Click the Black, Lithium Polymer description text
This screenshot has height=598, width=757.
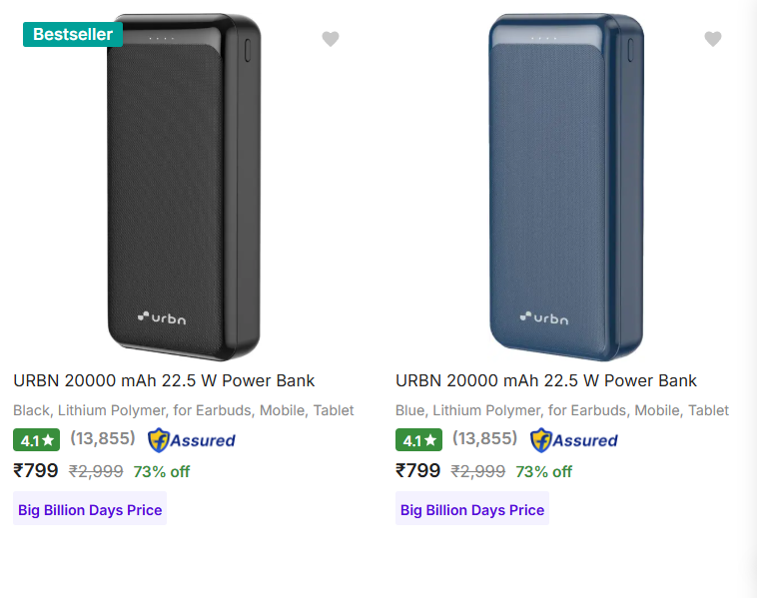(x=184, y=410)
